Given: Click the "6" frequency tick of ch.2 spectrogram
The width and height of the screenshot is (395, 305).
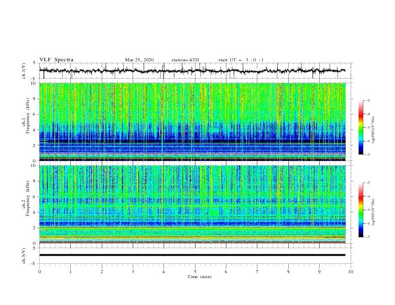Looking at the screenshot, I should tap(35, 196).
